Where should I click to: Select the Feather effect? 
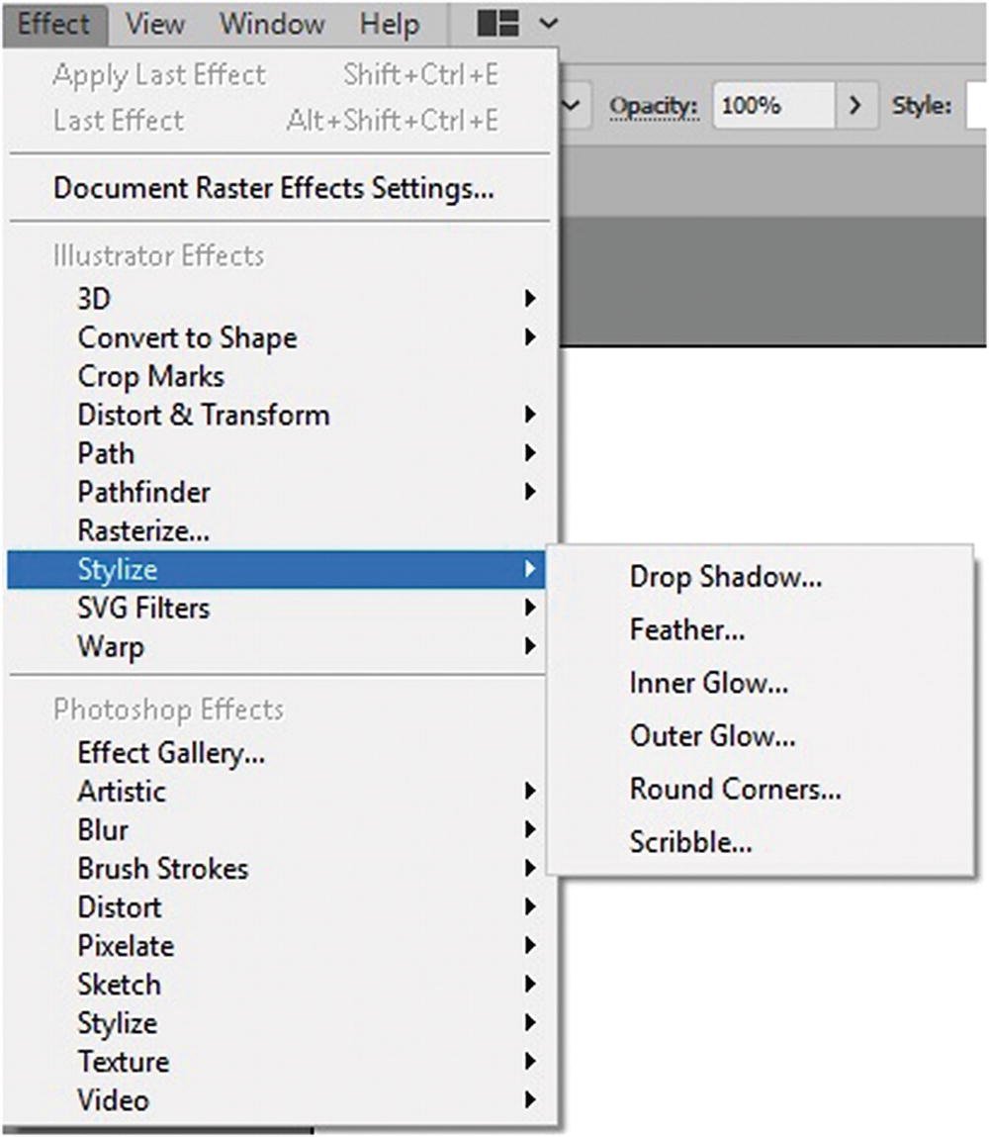(x=687, y=629)
